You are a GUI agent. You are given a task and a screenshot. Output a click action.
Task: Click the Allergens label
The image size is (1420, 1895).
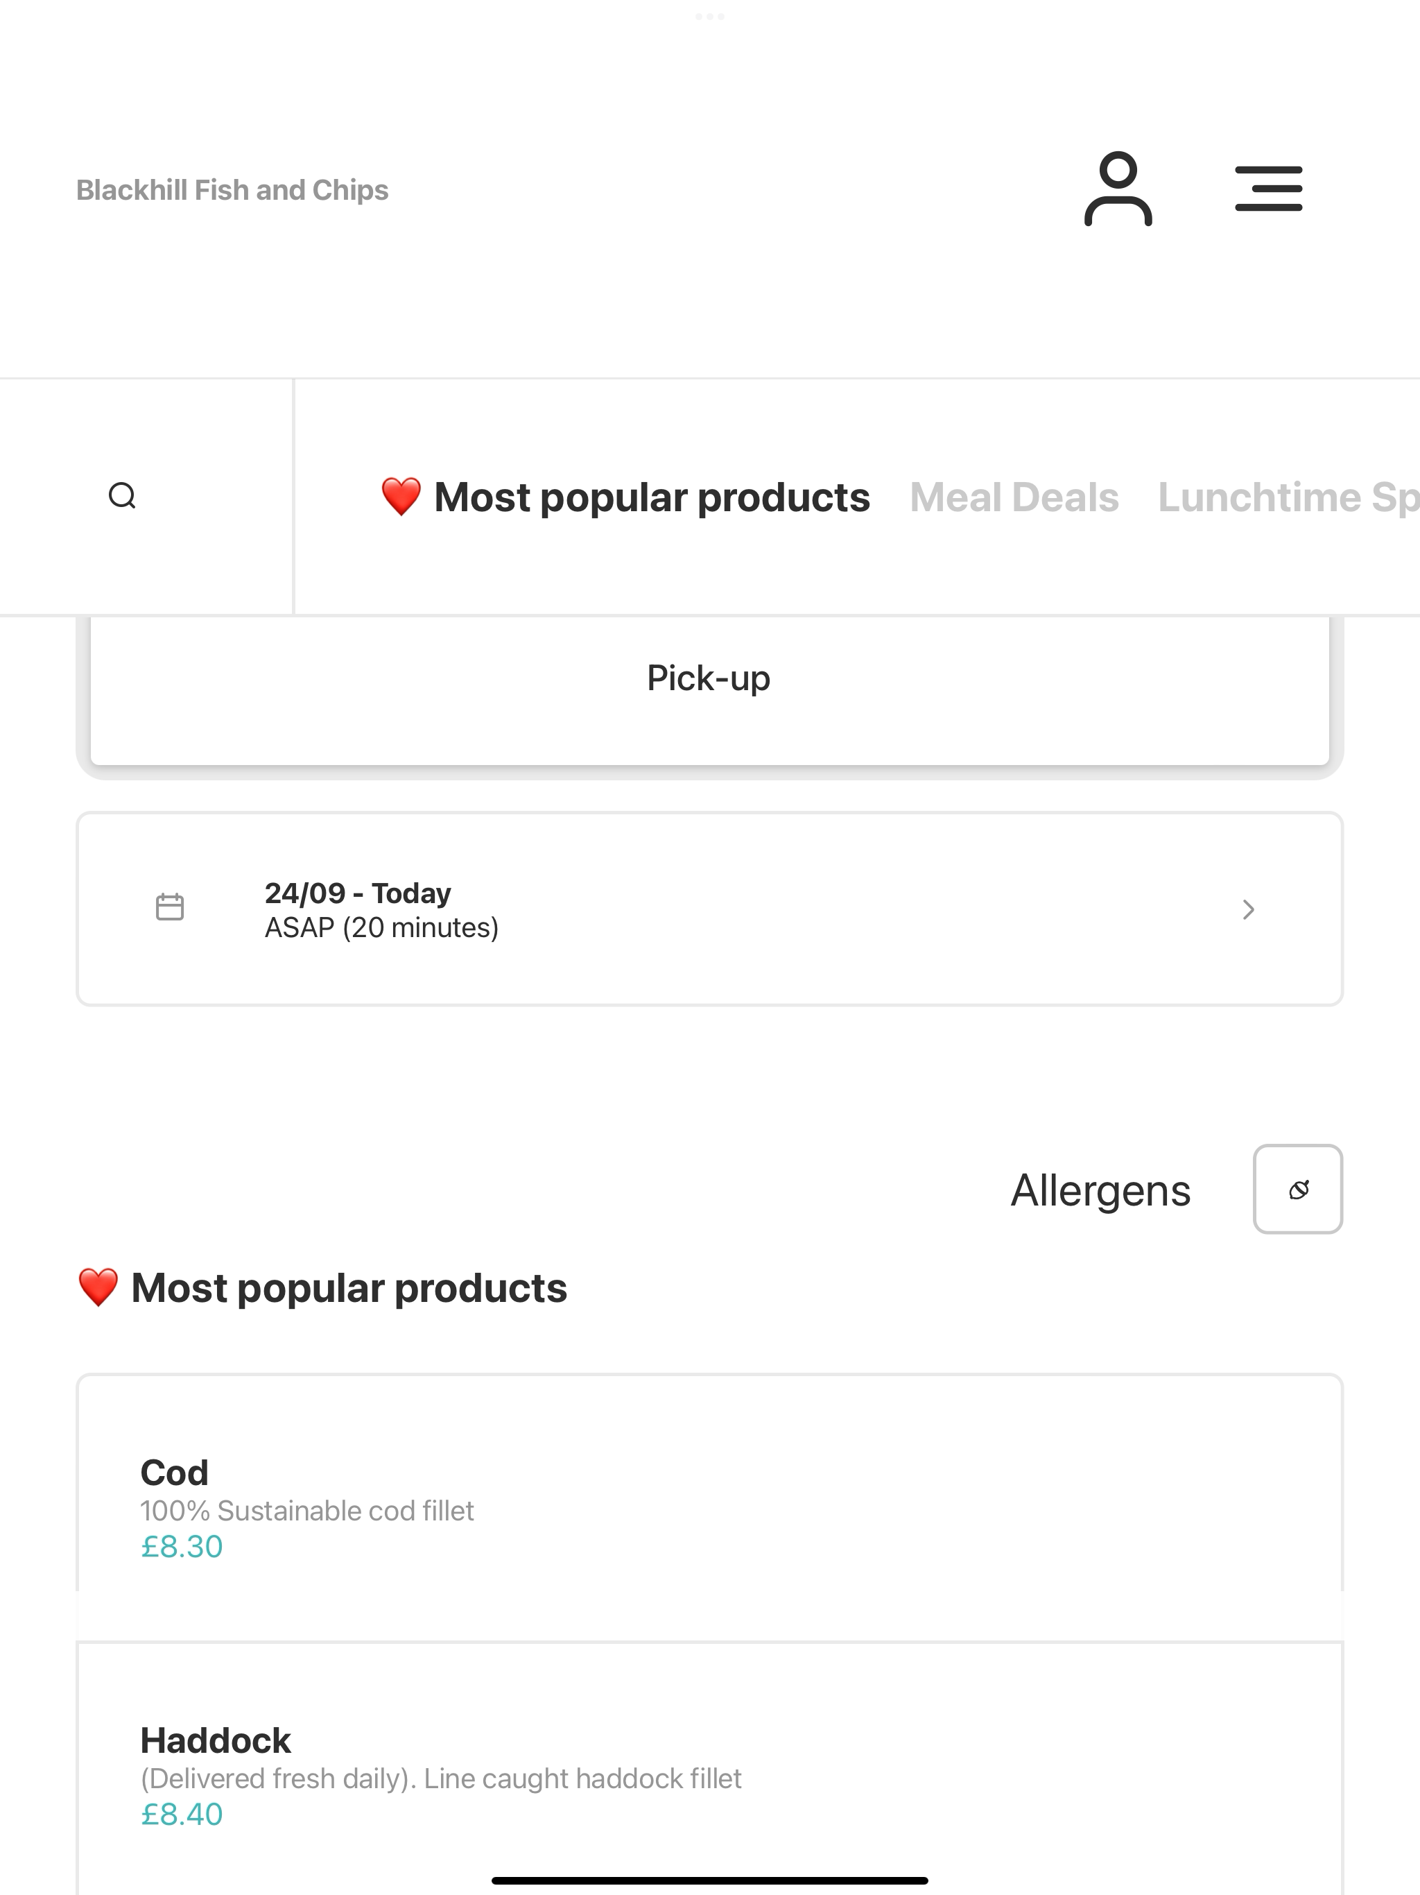tap(1100, 1190)
